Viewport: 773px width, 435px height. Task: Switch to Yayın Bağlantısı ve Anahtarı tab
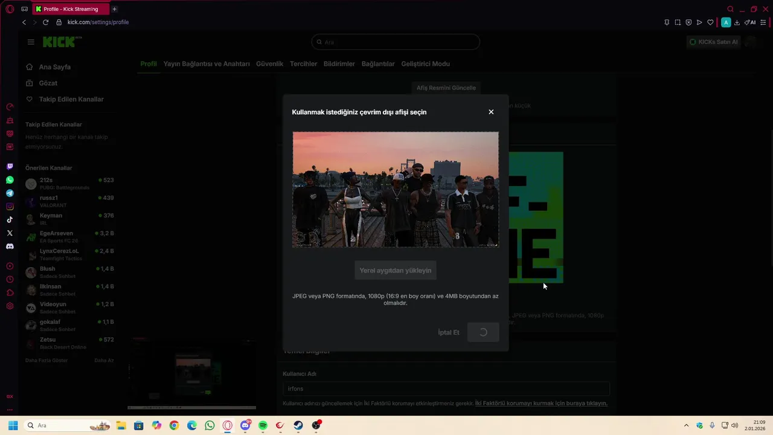(207, 64)
